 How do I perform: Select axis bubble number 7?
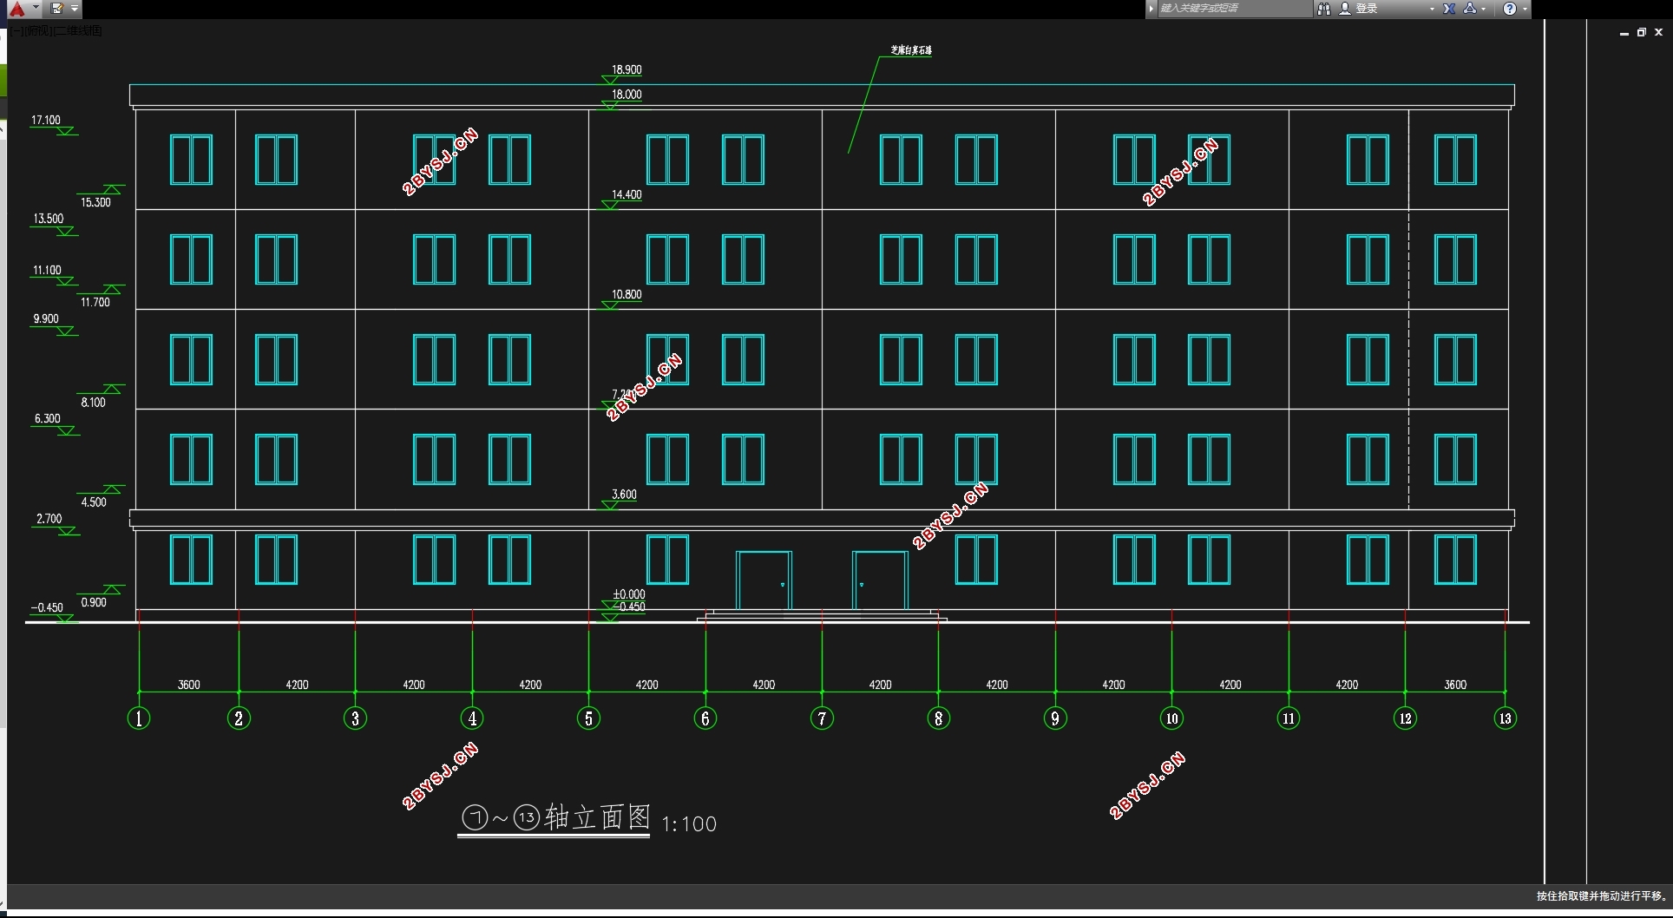pos(822,718)
